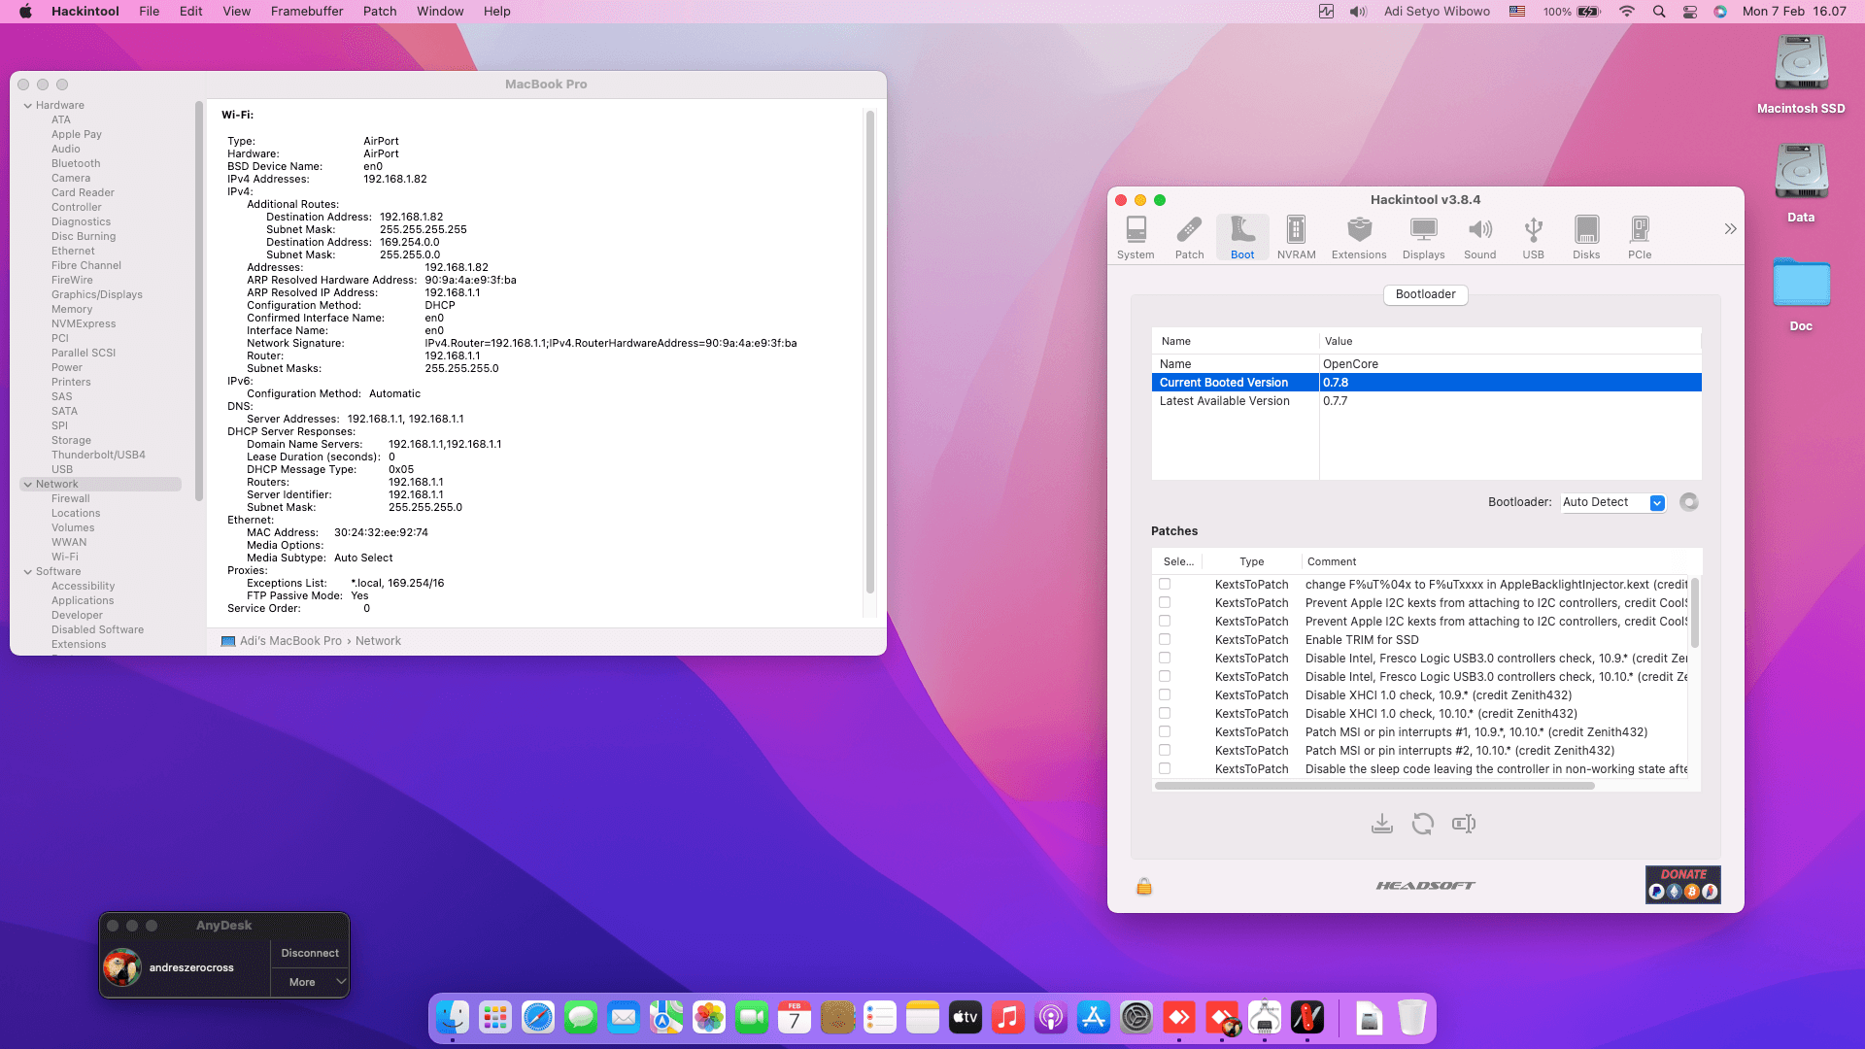Check Disable XHCI 1.0 check 10.9 checkbox
This screenshot has height=1049, width=1865.
click(x=1165, y=694)
